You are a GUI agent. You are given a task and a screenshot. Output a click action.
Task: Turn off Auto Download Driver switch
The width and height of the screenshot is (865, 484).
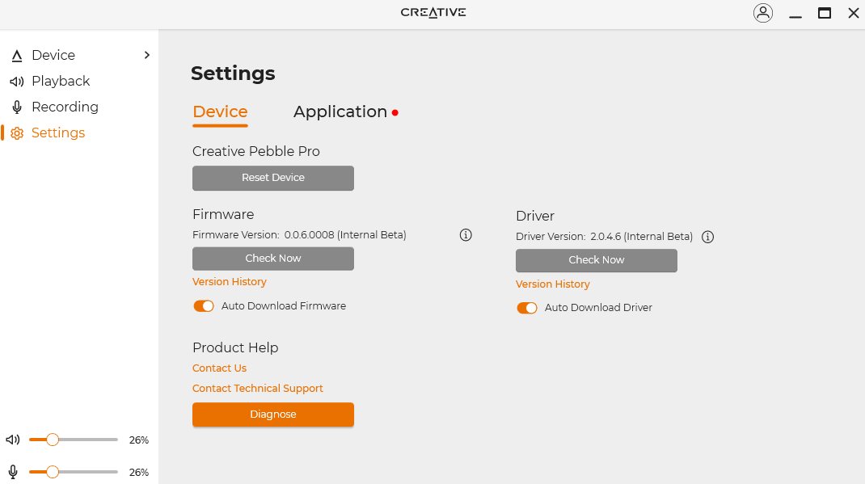pyautogui.click(x=527, y=308)
